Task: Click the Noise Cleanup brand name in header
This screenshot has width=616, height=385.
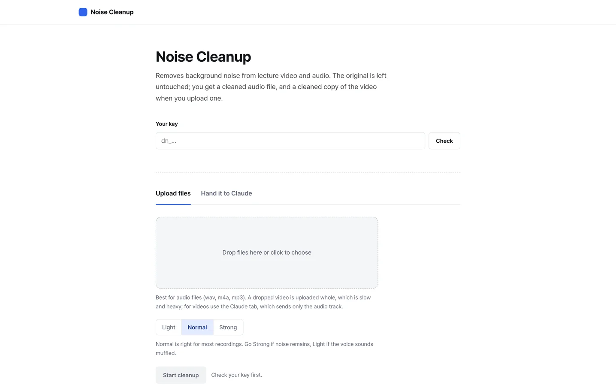Action: 112,12
